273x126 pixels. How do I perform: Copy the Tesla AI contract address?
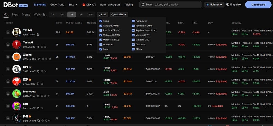(x=38, y=47)
